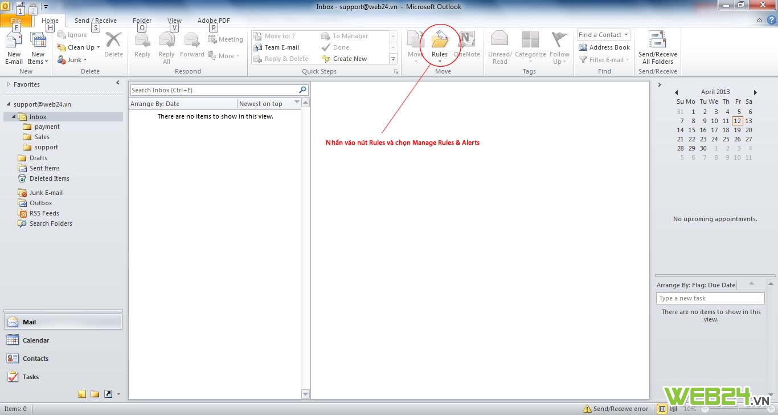
Task: Switch to Mail view
Action: [63, 322]
